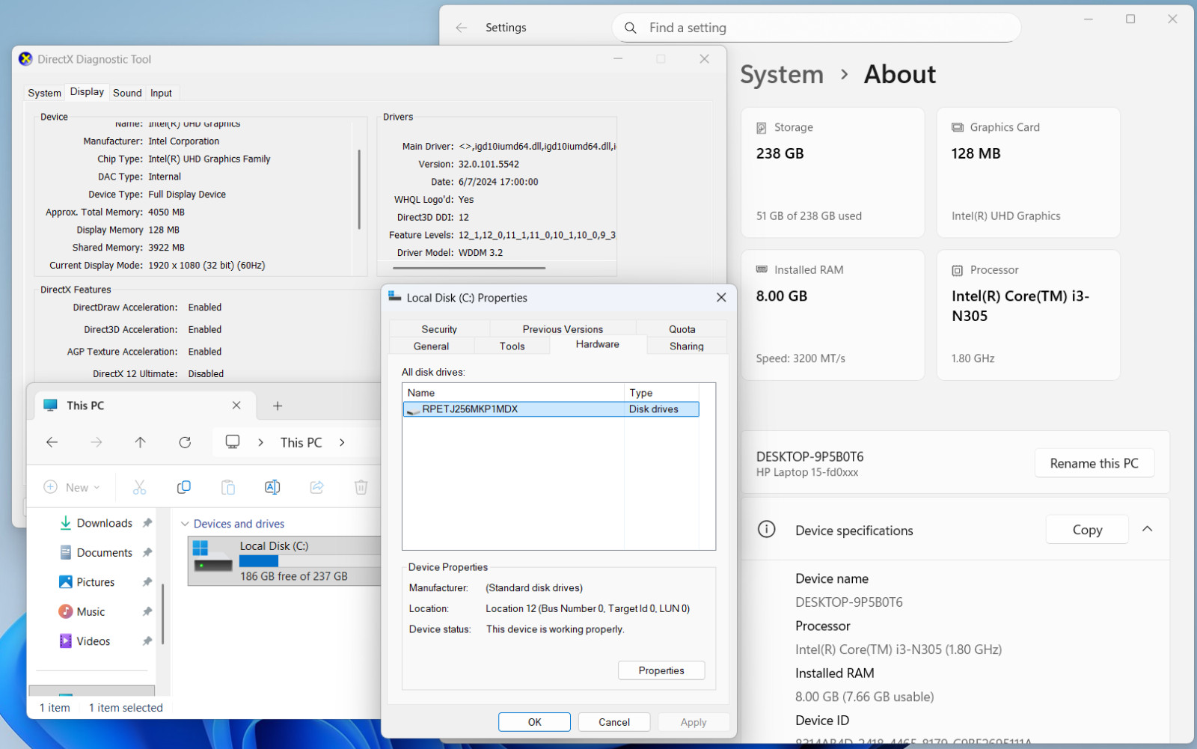Viewport: 1197px width, 749px height.
Task: Switch to the General tab in Properties
Action: 432,346
